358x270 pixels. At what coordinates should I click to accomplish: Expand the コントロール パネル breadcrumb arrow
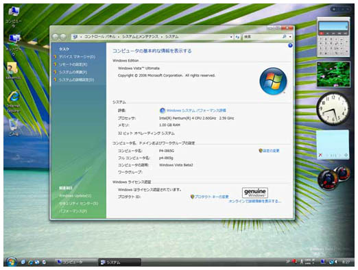click(x=119, y=37)
